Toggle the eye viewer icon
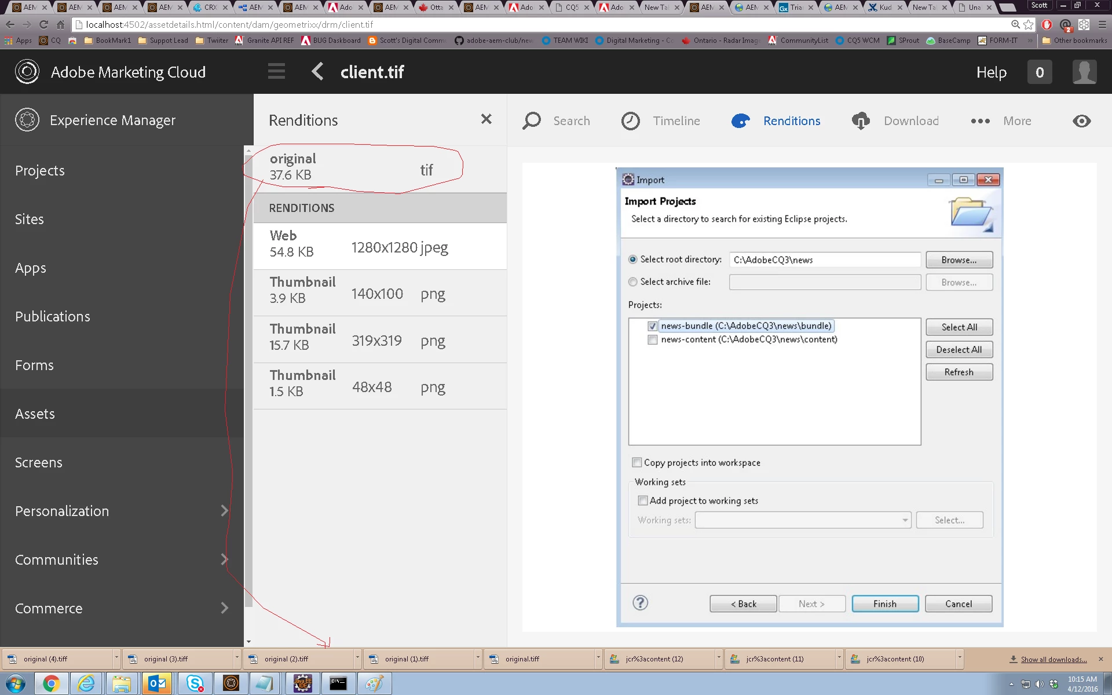 (x=1081, y=120)
